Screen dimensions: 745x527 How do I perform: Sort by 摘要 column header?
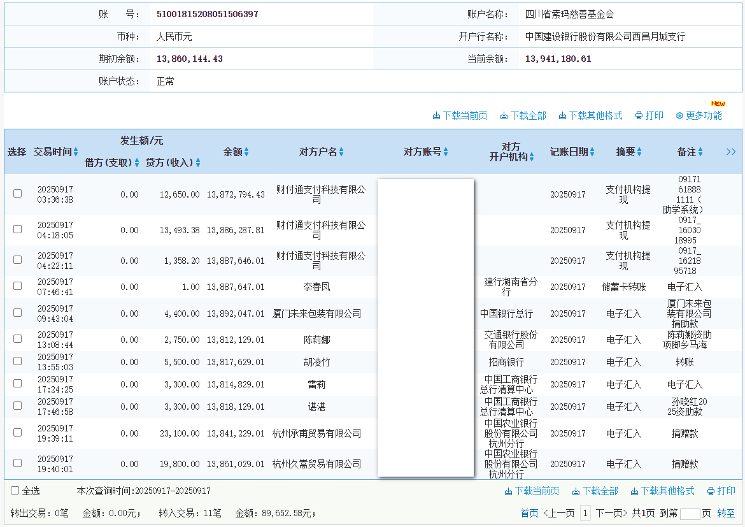click(639, 152)
